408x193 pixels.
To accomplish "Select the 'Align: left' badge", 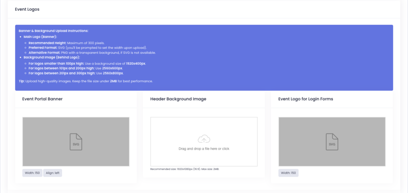I will pos(53,173).
